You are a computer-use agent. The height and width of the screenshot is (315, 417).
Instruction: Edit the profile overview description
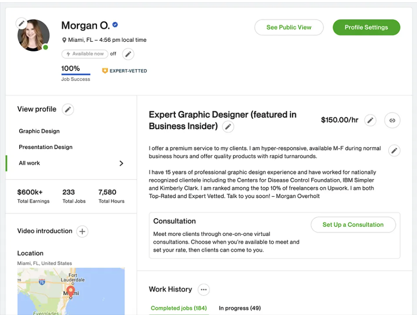click(394, 150)
